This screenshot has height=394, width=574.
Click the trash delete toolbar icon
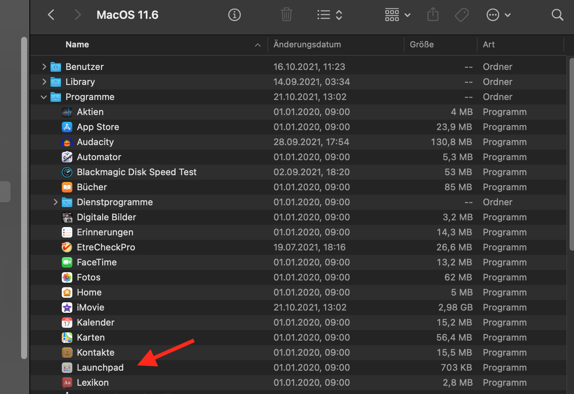pyautogui.click(x=287, y=15)
